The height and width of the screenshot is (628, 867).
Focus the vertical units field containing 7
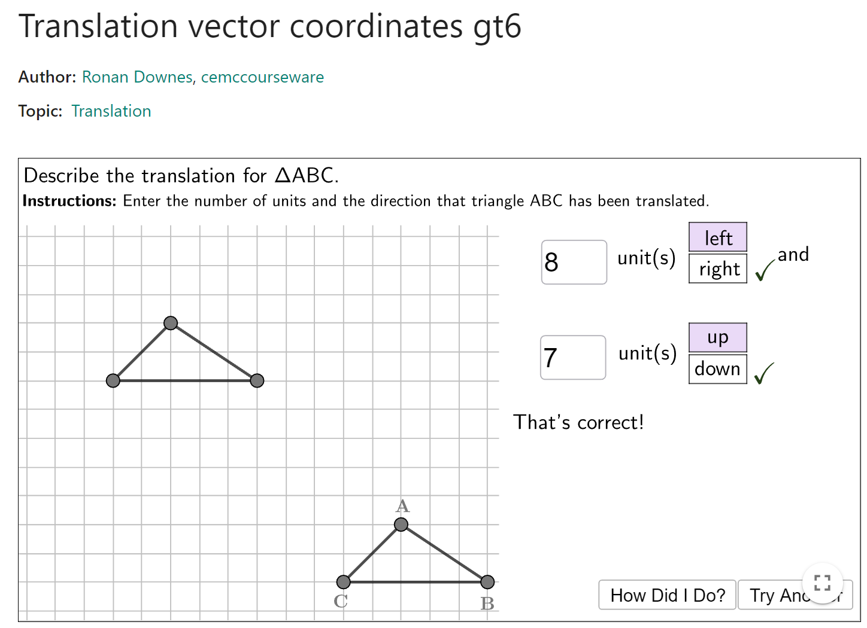pos(573,358)
